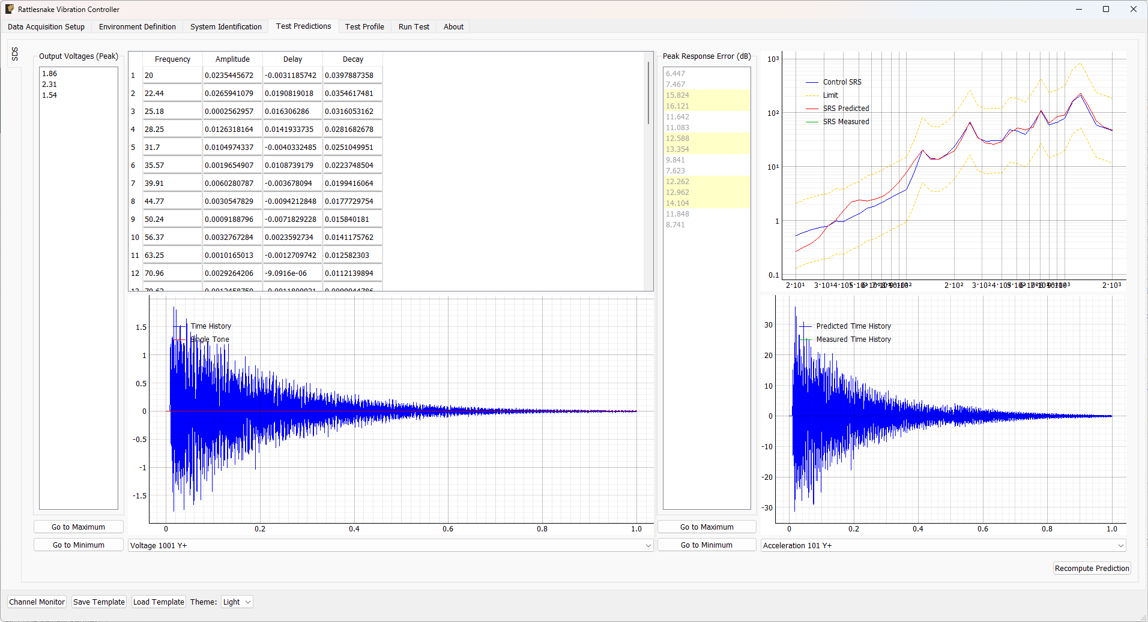Click SRS Measured legend entry
This screenshot has width=1148, height=622.
pyautogui.click(x=838, y=121)
